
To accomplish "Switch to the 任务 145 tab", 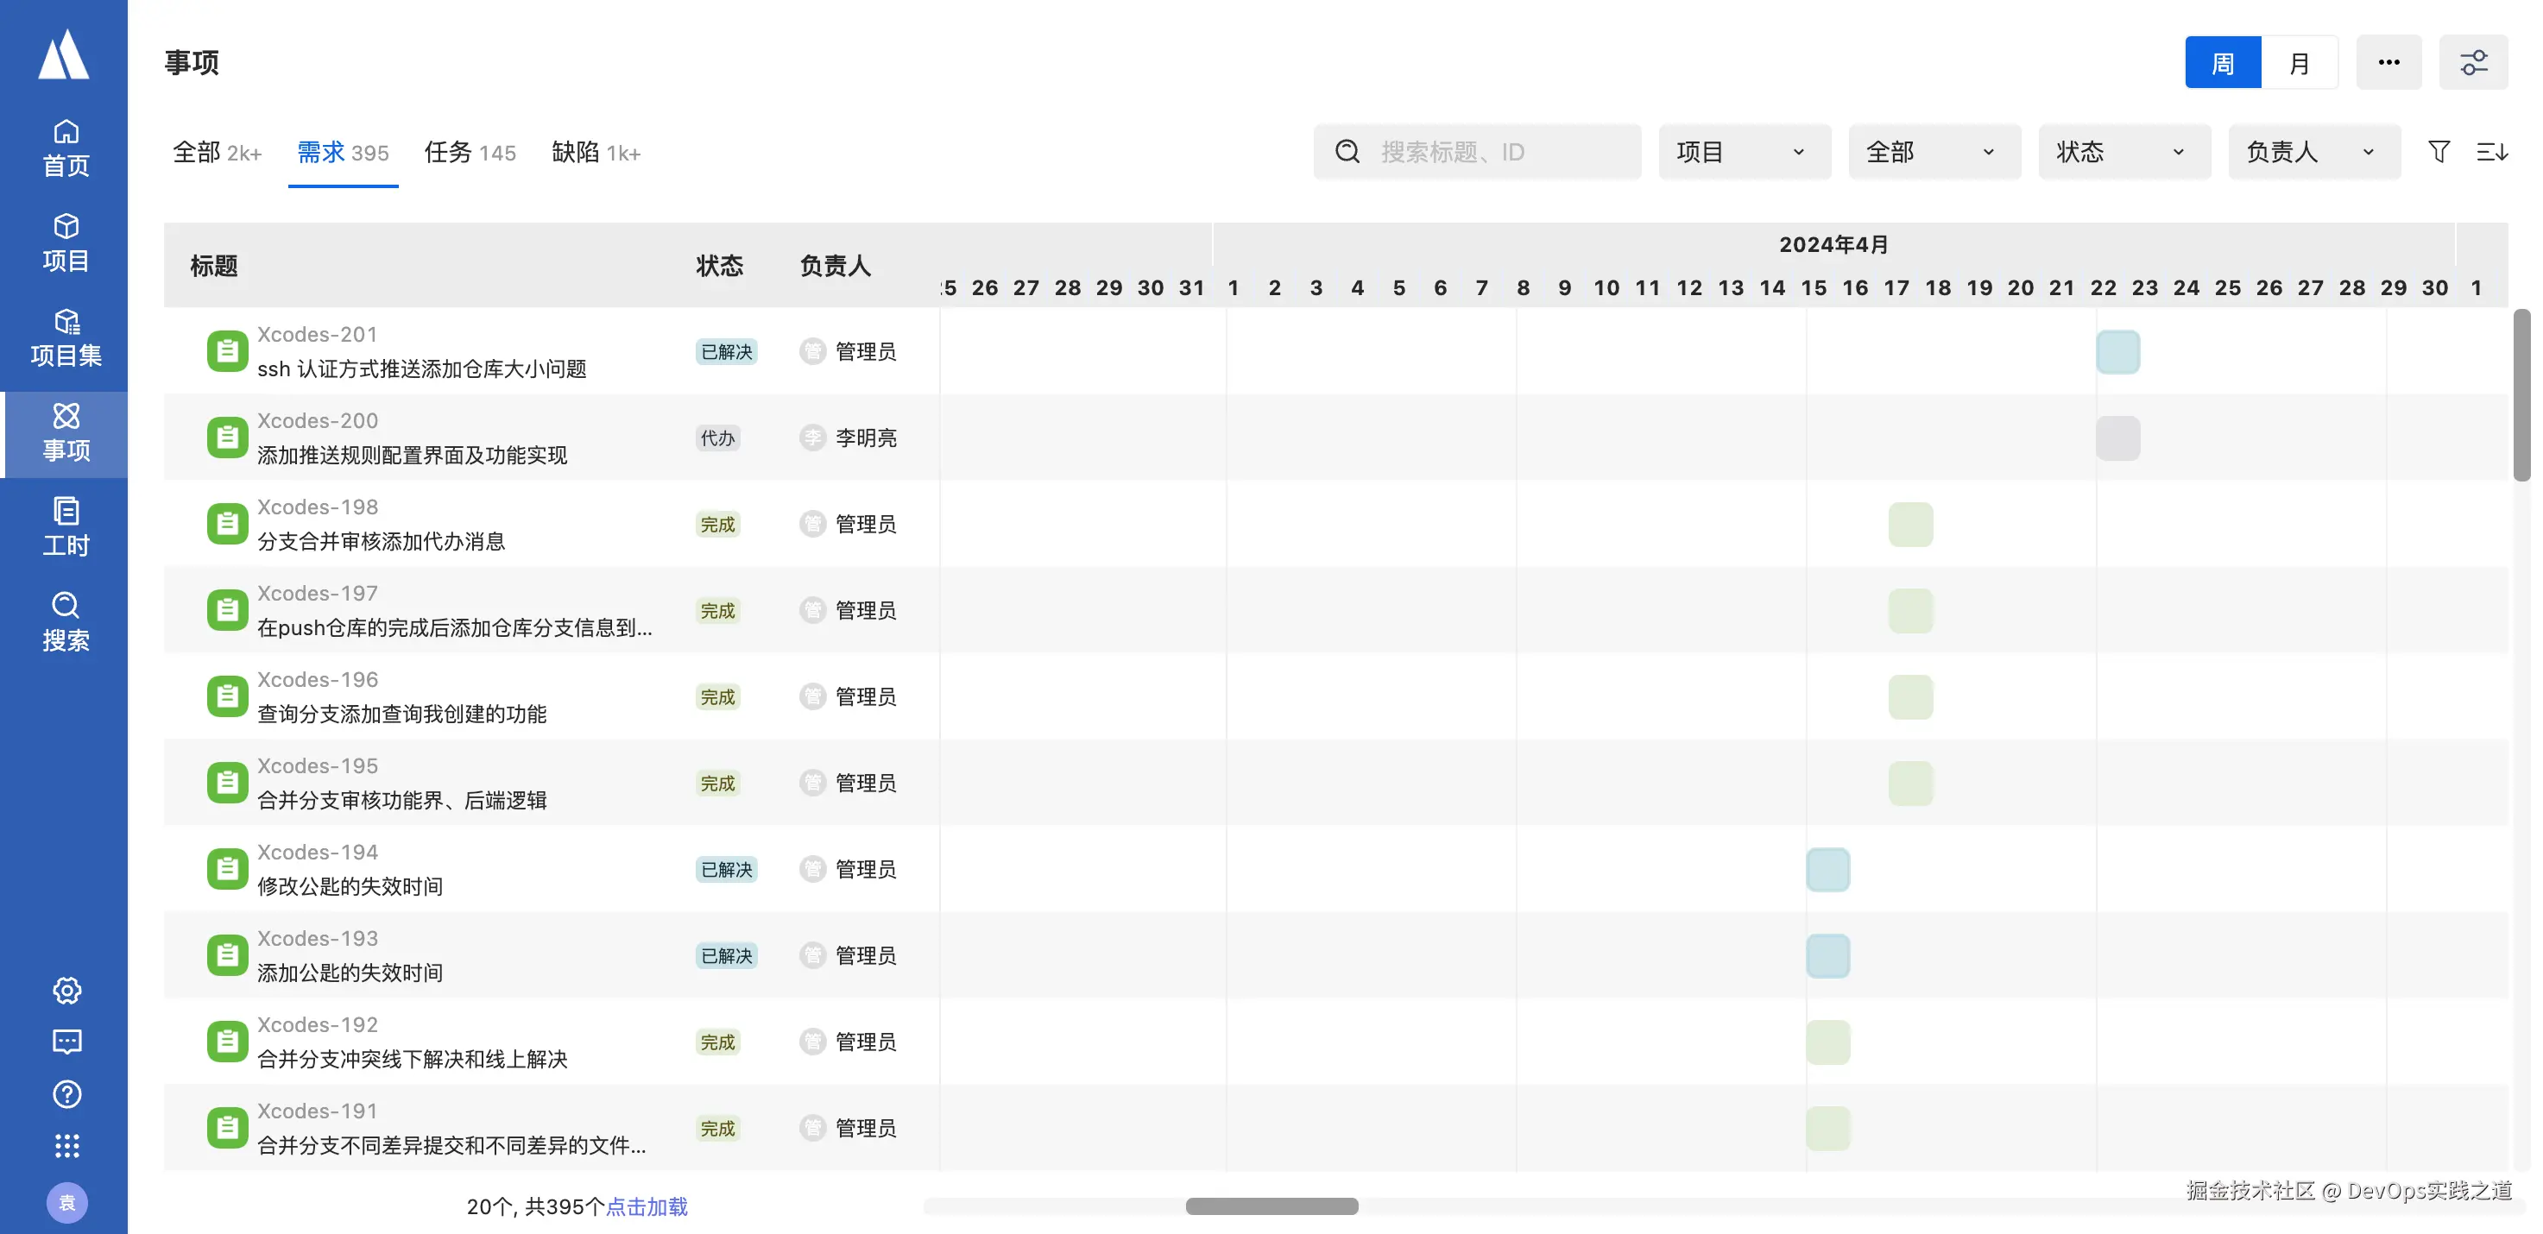I will [x=470, y=152].
